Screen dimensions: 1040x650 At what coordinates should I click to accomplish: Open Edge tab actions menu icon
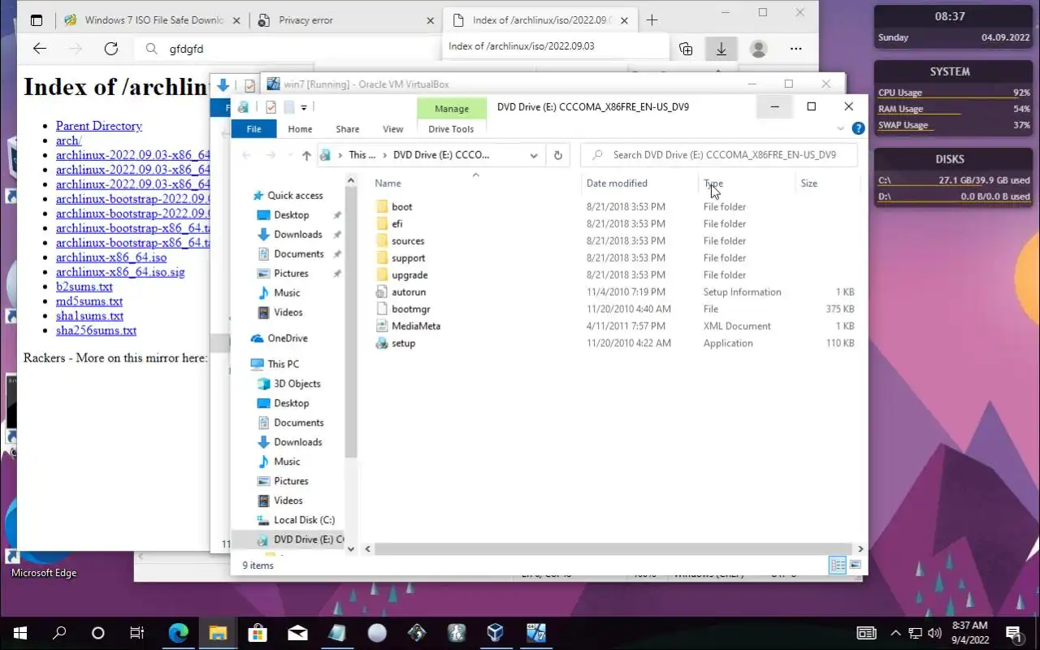pos(37,20)
